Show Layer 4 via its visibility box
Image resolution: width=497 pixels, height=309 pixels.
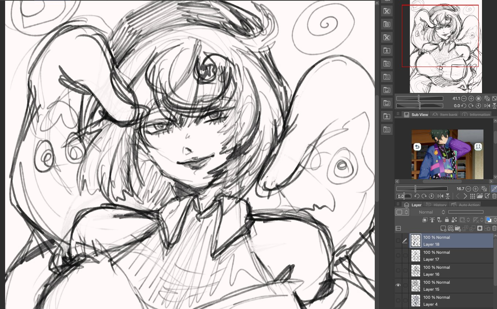point(398,300)
